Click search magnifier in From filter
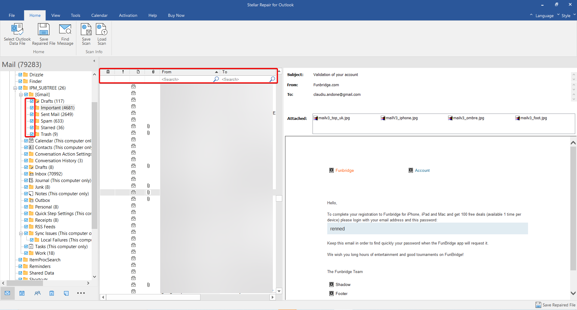Image resolution: width=577 pixels, height=310 pixels. click(x=216, y=79)
